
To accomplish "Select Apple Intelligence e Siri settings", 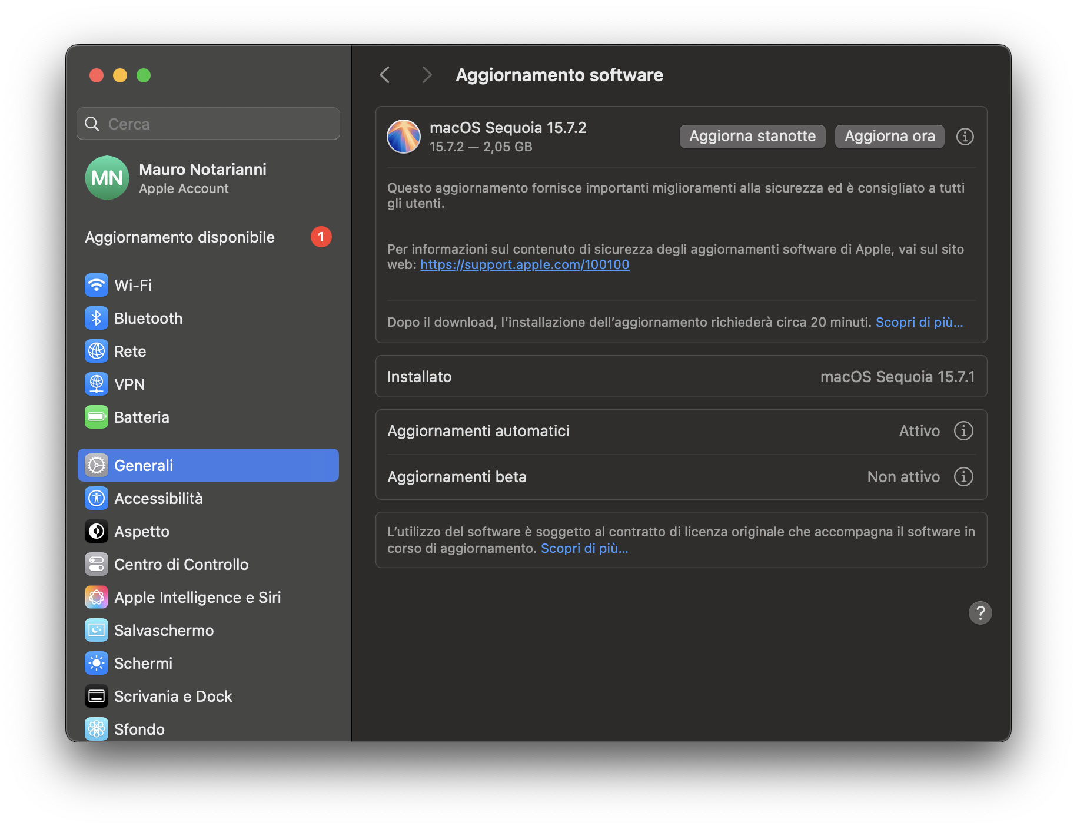I will coord(198,597).
